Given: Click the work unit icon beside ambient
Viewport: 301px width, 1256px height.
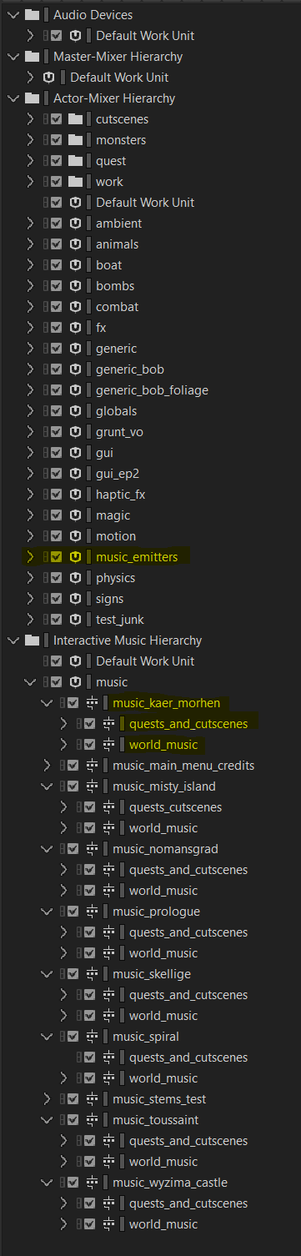Looking at the screenshot, I should pyautogui.click(x=76, y=224).
